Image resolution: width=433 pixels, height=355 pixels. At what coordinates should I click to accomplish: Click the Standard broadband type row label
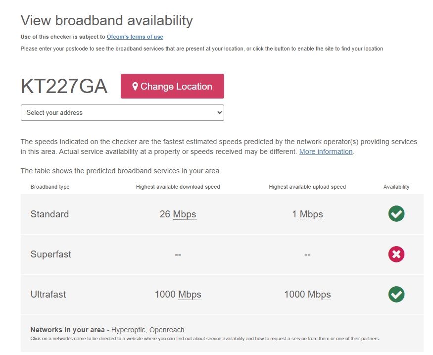[x=49, y=214]
